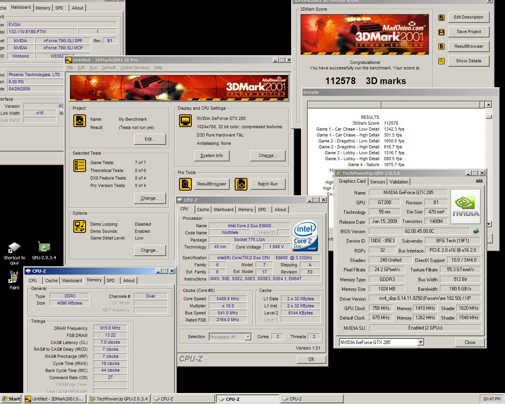Click the ResultBrowser icon in score window

(441, 47)
